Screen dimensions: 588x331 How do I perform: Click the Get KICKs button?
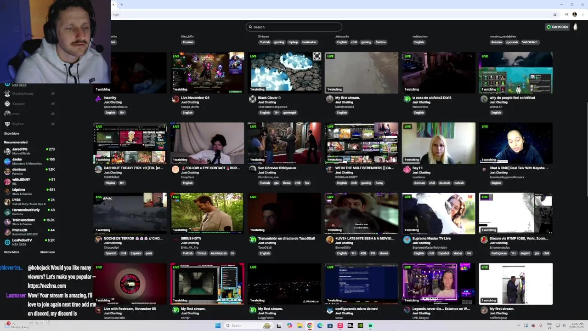click(x=557, y=27)
